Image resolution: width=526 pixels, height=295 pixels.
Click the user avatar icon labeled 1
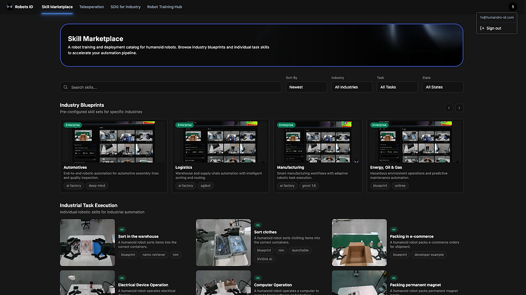pos(512,6)
